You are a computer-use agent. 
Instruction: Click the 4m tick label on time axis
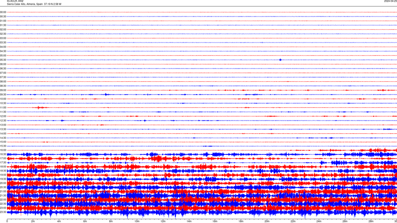pyautogui.click(x=59, y=221)
